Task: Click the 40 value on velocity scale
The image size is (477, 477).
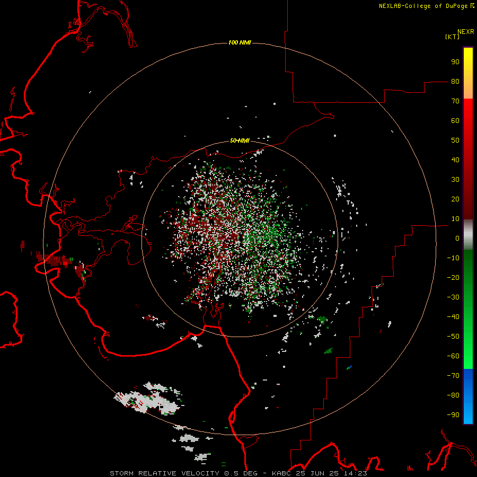Action: point(455,160)
